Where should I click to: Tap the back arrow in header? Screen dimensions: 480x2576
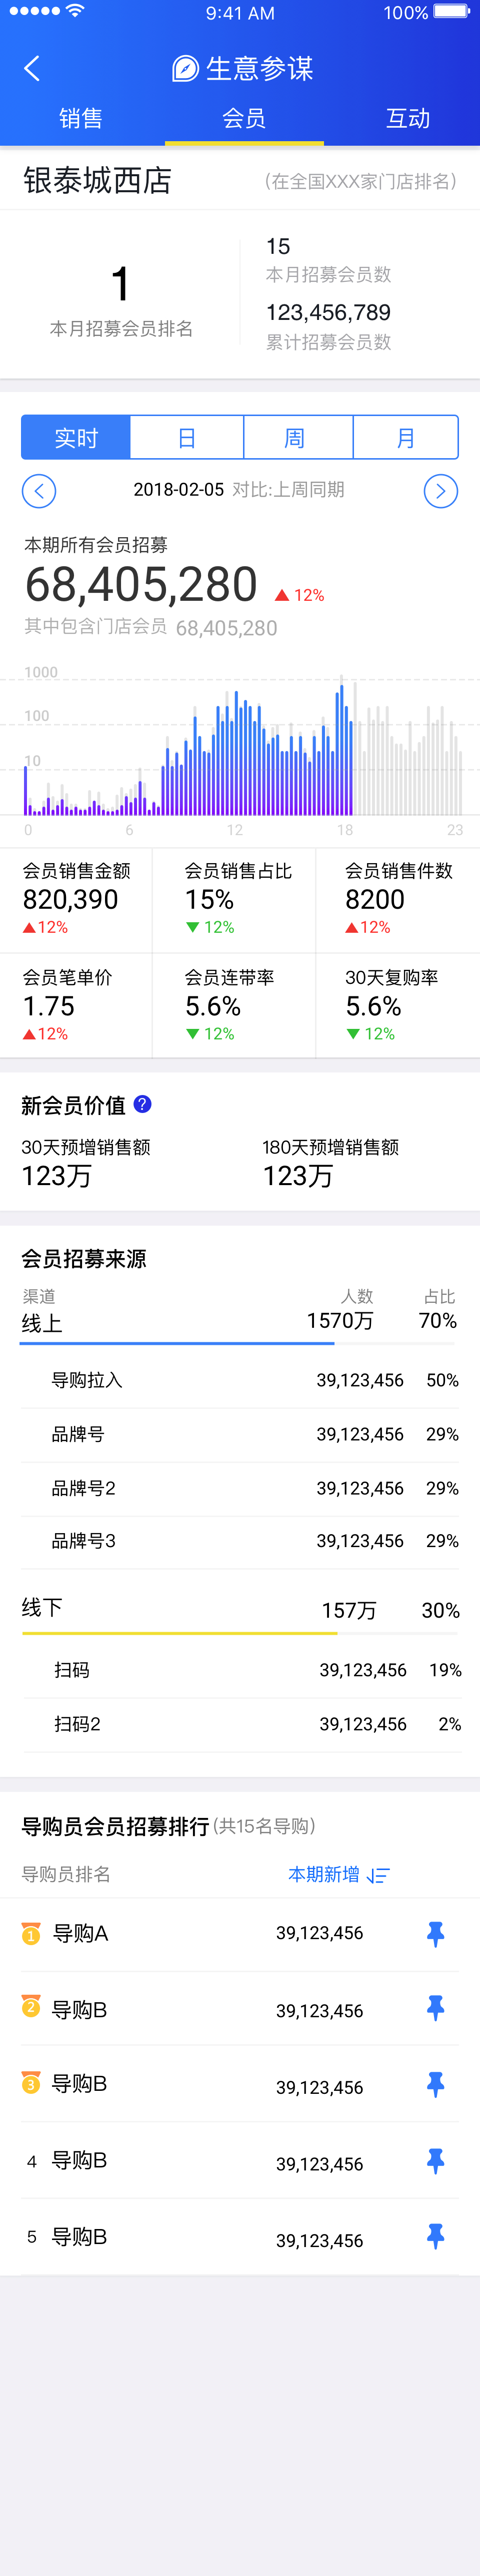click(32, 68)
